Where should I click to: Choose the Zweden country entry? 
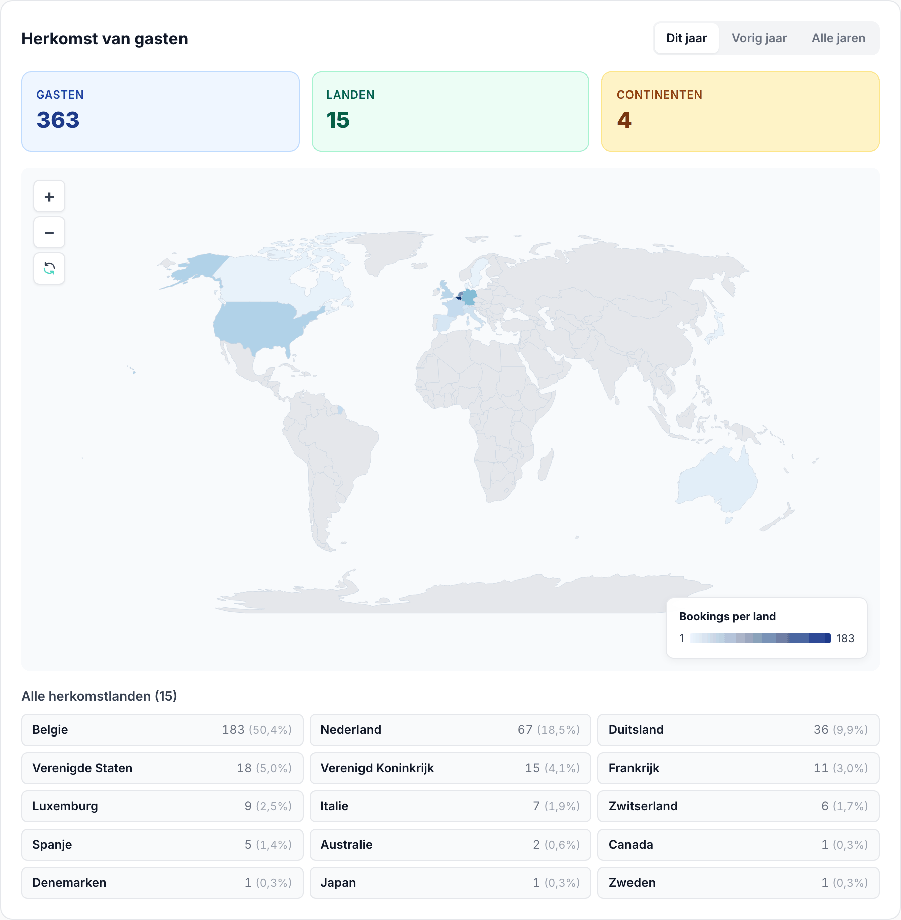[x=738, y=883]
